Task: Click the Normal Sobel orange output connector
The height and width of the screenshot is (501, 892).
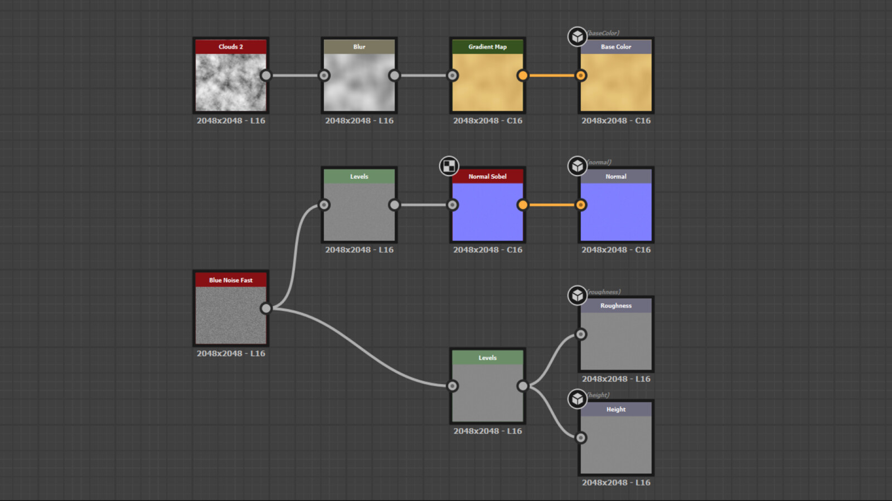Action: click(x=522, y=205)
